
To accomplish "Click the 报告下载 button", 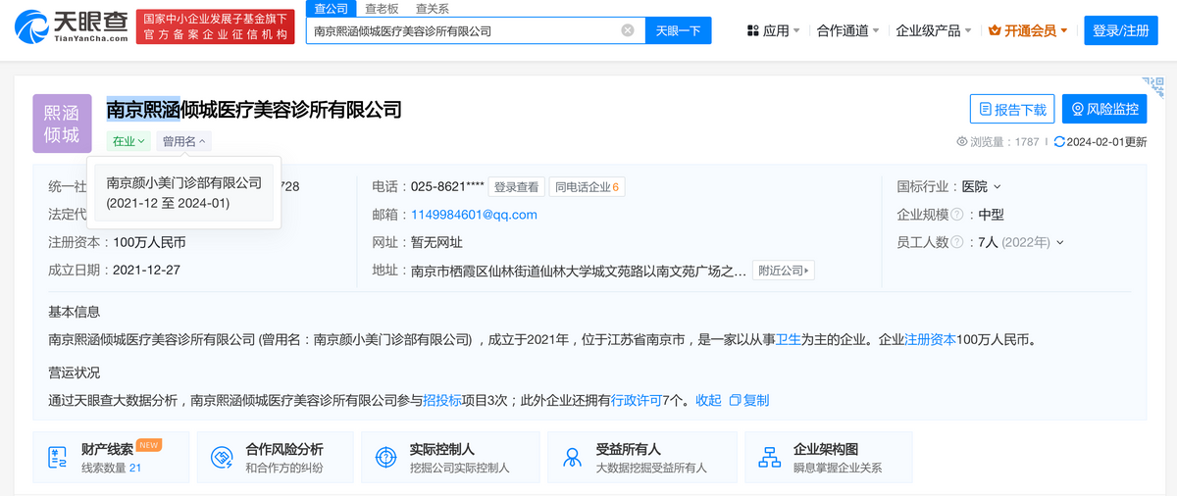I will point(1011,109).
